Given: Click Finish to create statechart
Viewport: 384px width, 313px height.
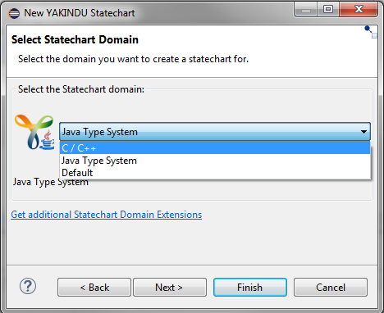Looking at the screenshot, I should pyautogui.click(x=250, y=288).
